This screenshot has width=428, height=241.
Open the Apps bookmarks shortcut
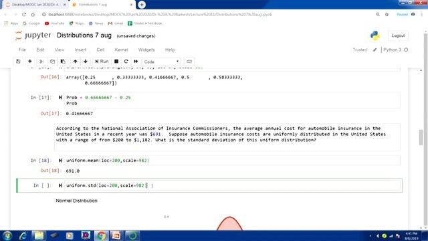(11, 23)
